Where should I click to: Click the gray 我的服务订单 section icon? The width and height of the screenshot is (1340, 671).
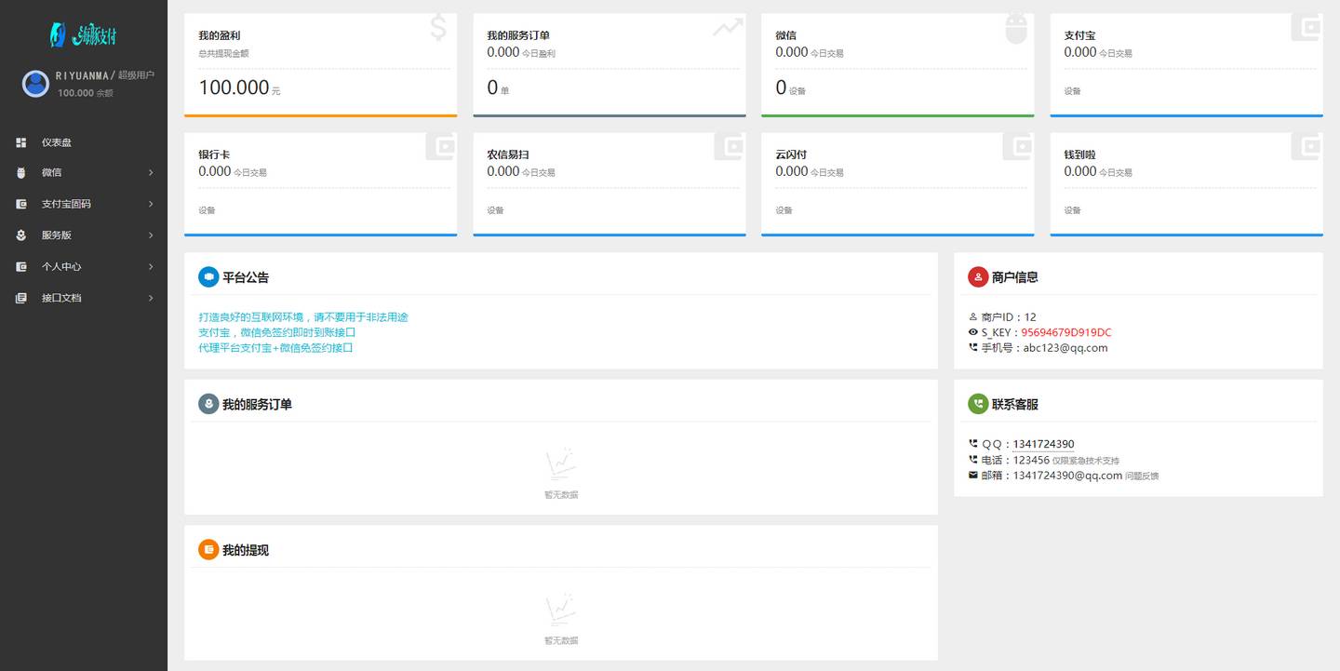tap(208, 404)
